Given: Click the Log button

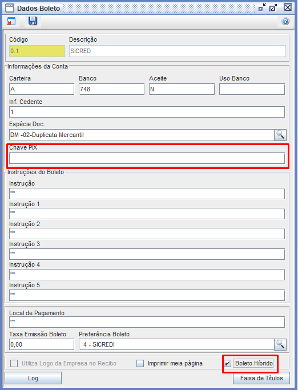Looking at the screenshot, I should 33,379.
